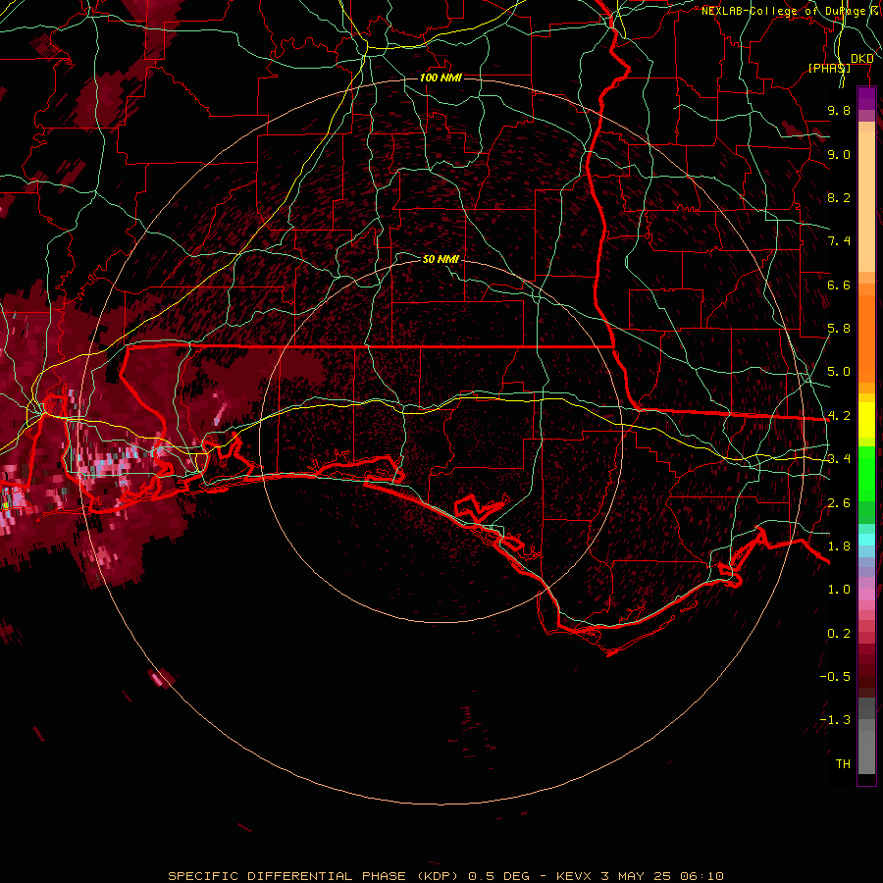This screenshot has height=883, width=883.
Task: Click the [PHAS] legend heading
Action: pos(829,68)
